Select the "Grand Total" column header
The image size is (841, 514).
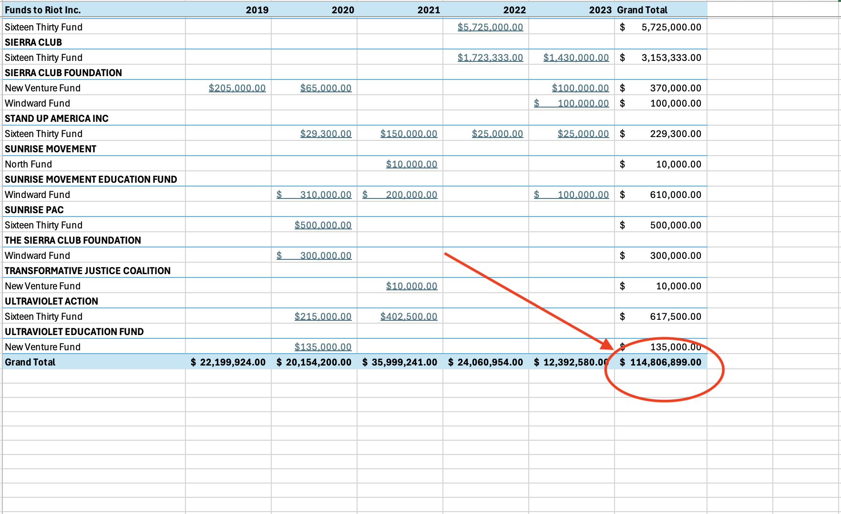click(661, 10)
